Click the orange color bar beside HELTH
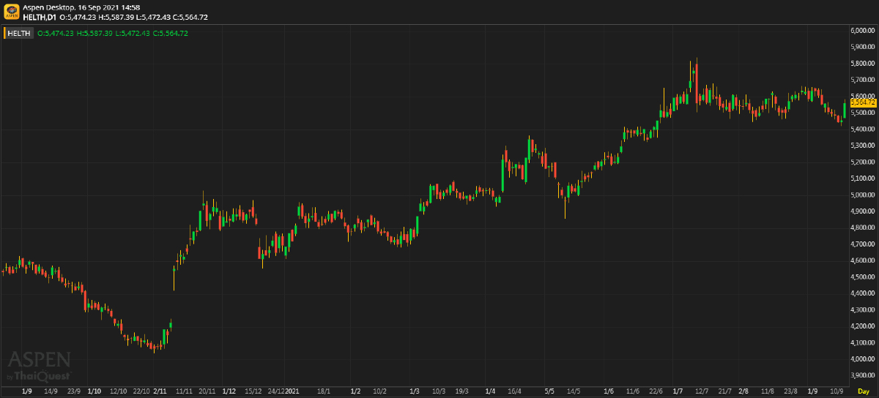879x398 pixels. tap(4, 33)
